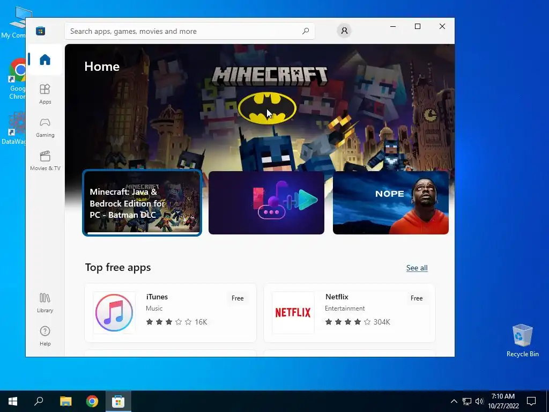This screenshot has height=412, width=549.
Task: Open the volume tray icon
Action: click(x=479, y=401)
